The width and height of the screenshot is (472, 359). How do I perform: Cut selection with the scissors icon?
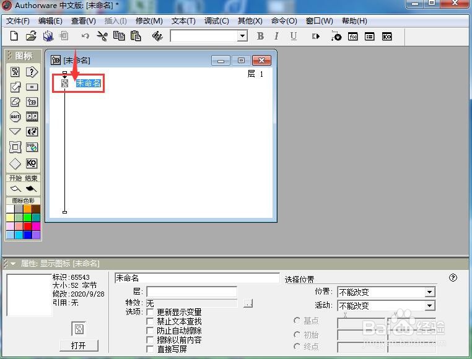pos(102,36)
